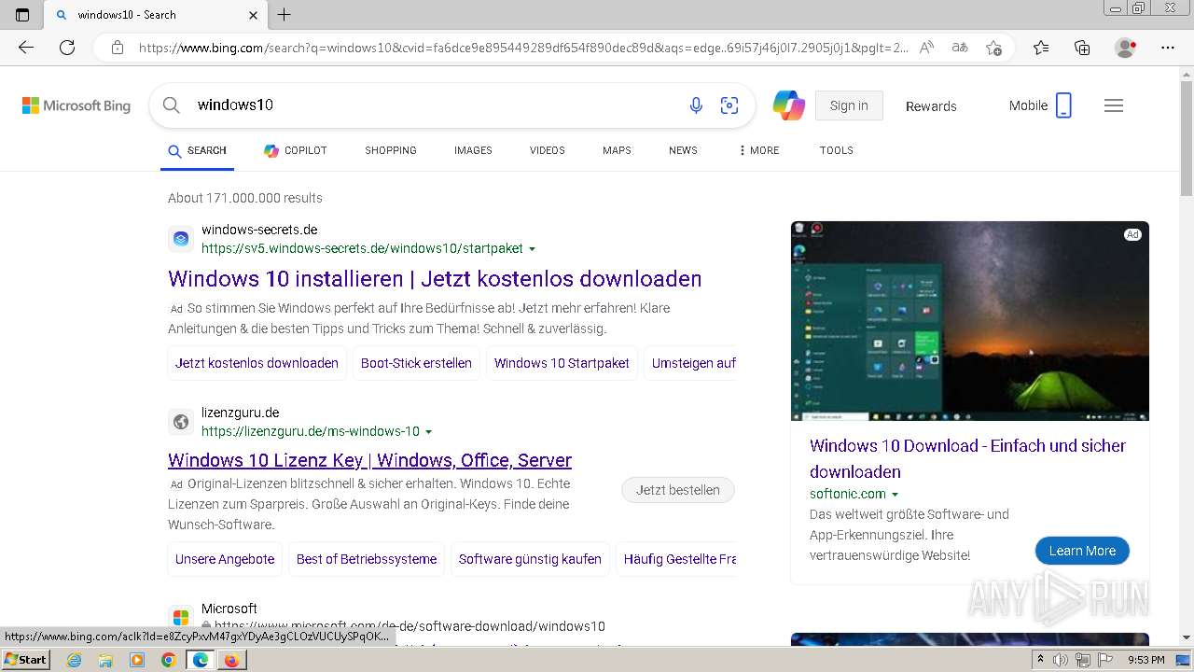This screenshot has width=1194, height=672.
Task: Click the taskbar clock 9:53 PM
Action: 1145,660
